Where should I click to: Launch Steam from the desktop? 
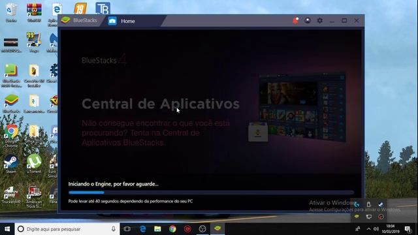11,164
